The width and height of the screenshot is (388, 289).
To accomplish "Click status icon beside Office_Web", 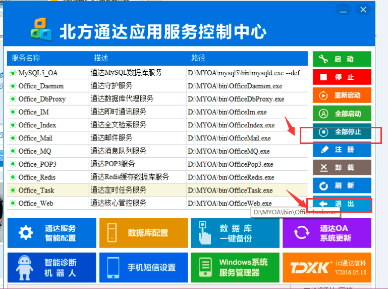I will [13, 203].
